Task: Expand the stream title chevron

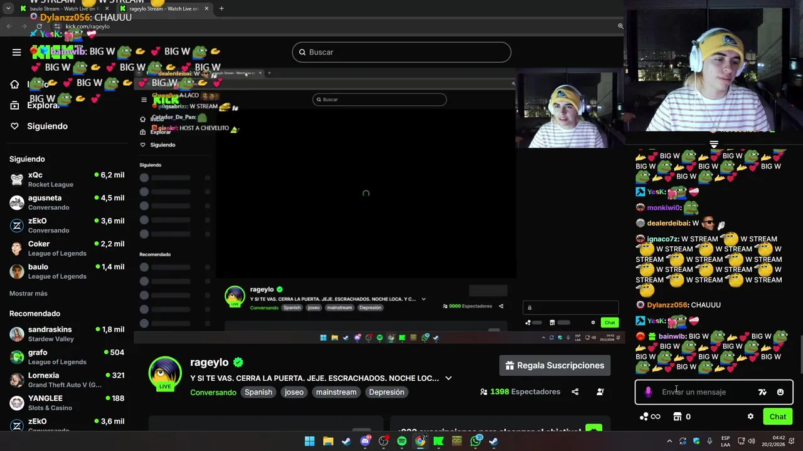Action: pyautogui.click(x=448, y=378)
